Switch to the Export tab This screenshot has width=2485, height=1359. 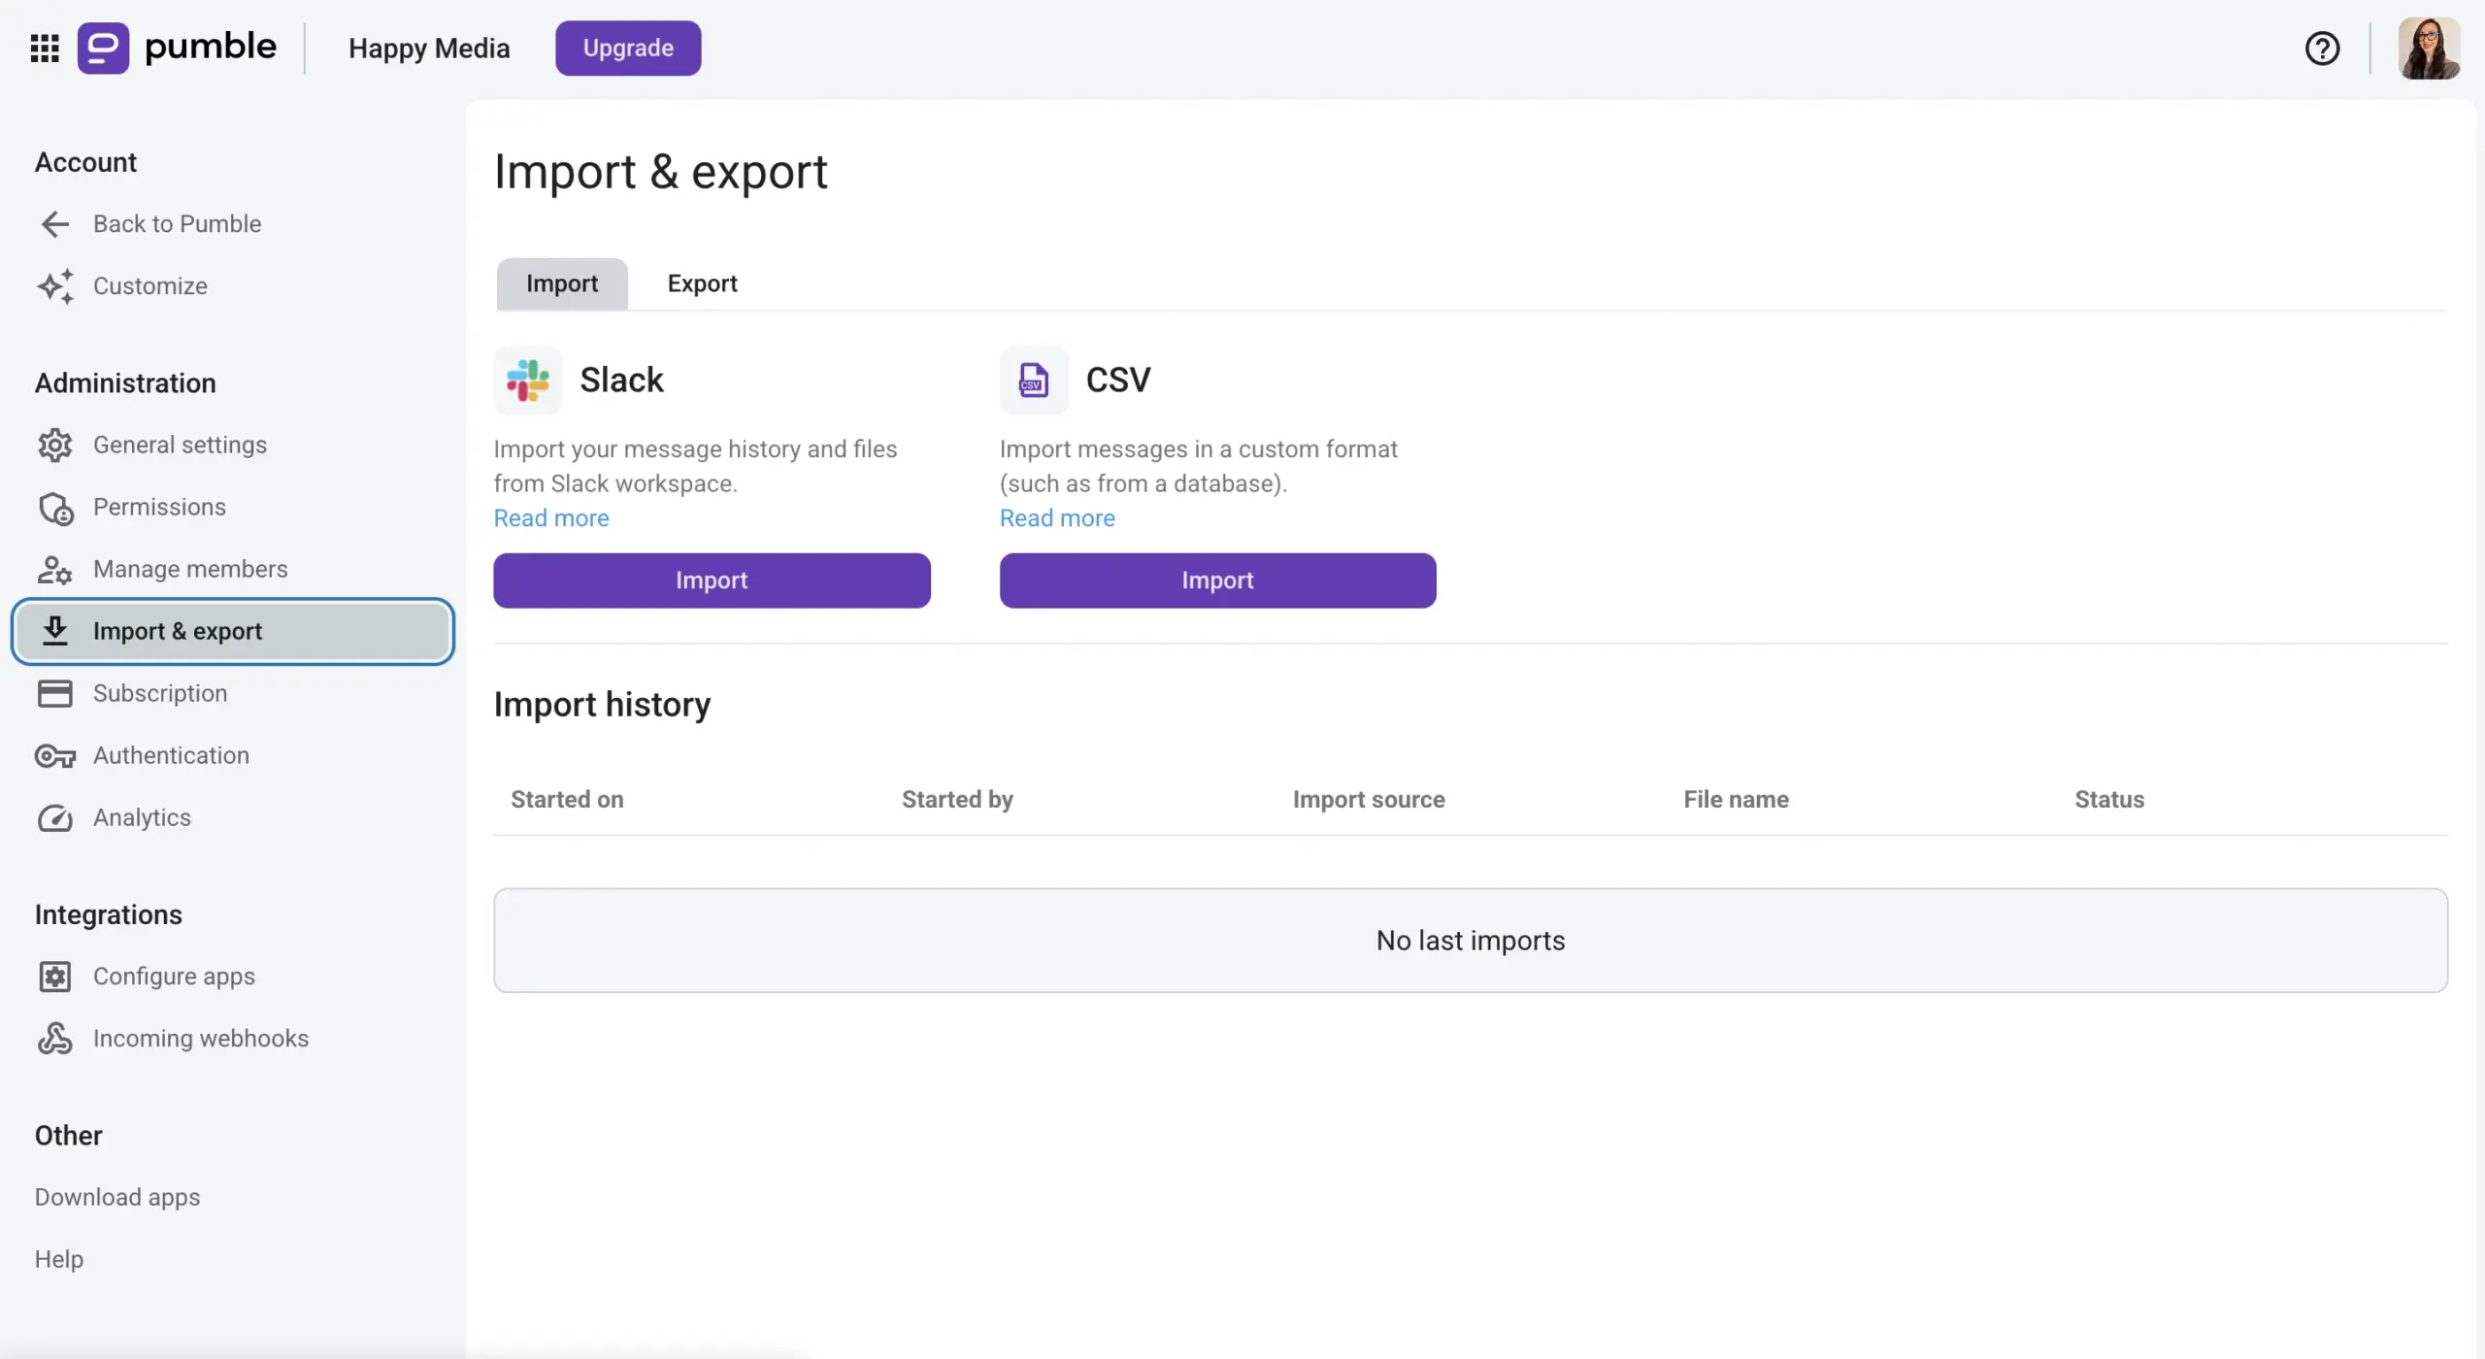pyautogui.click(x=702, y=283)
